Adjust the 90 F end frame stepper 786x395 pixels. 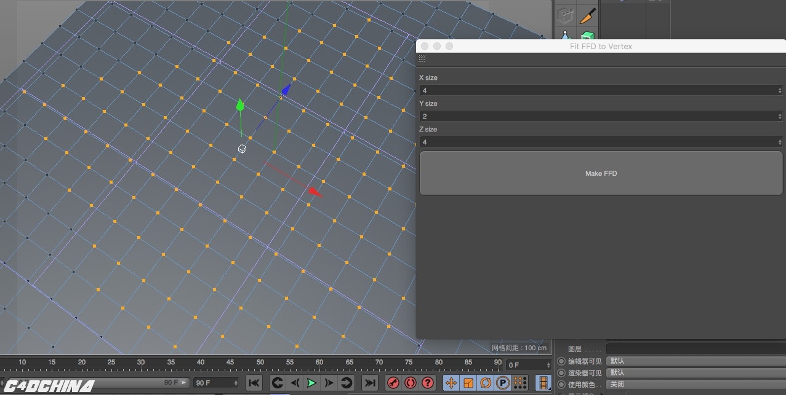click(x=236, y=383)
